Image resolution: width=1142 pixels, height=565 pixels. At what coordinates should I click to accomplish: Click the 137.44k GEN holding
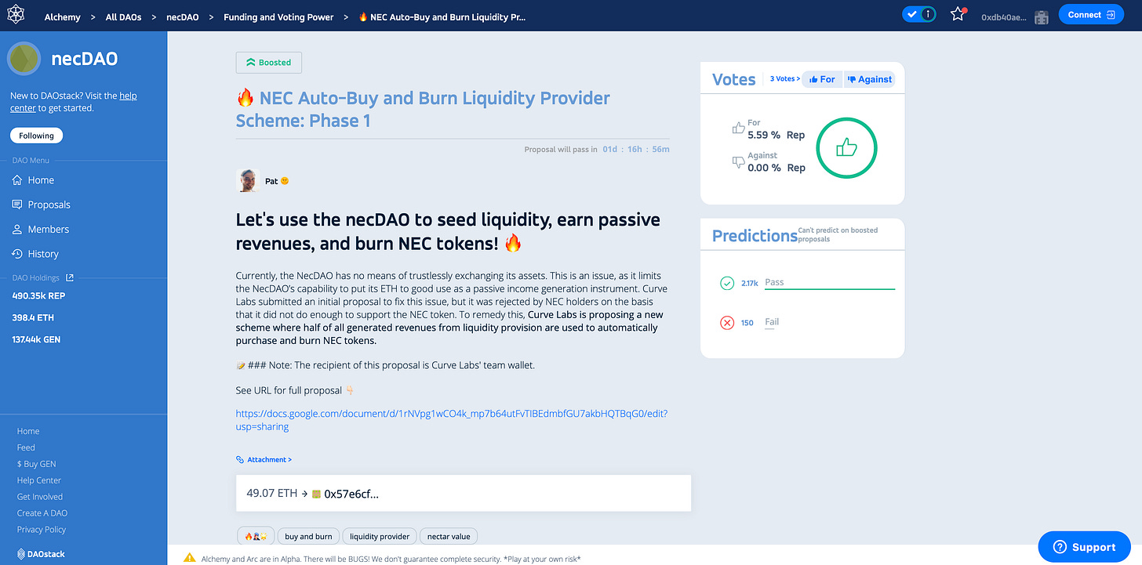tap(36, 339)
